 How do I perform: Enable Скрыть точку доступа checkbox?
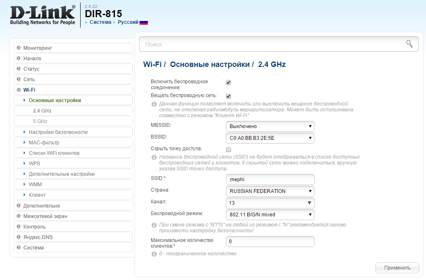pyautogui.click(x=228, y=149)
